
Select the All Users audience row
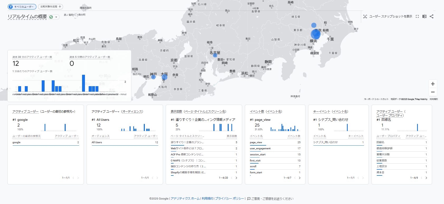125,142
